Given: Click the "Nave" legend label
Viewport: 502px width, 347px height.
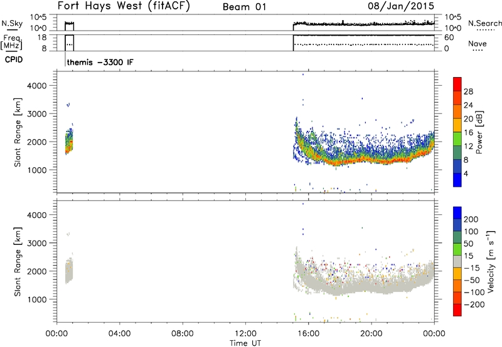Looking at the screenshot, I should [478, 44].
